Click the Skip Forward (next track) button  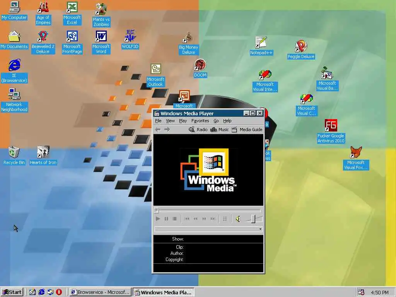tap(213, 219)
